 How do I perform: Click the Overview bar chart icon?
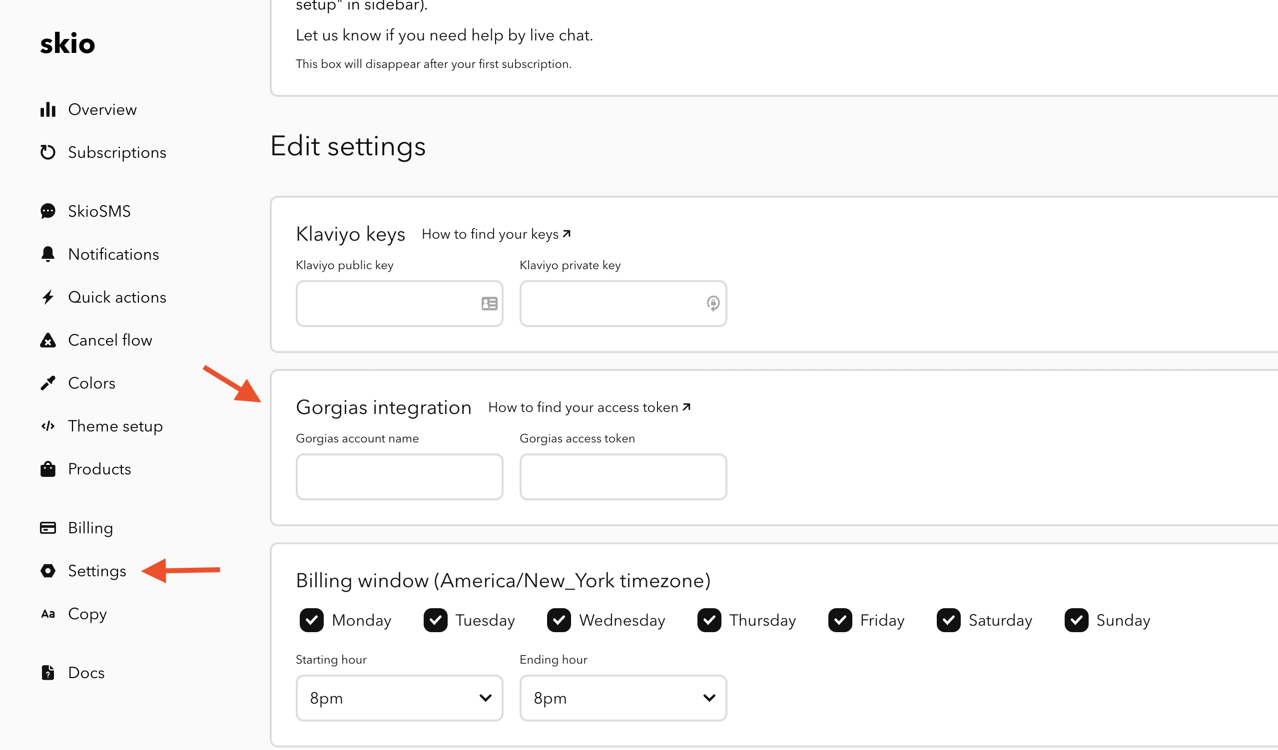(48, 109)
